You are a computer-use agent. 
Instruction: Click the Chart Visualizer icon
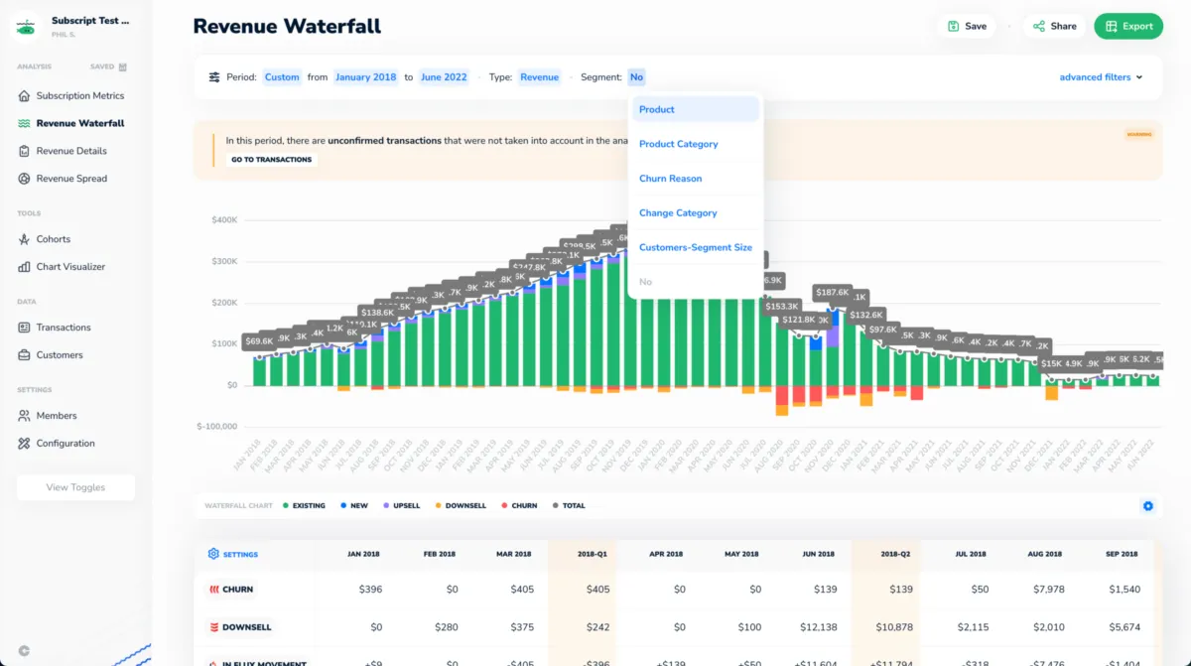click(25, 267)
